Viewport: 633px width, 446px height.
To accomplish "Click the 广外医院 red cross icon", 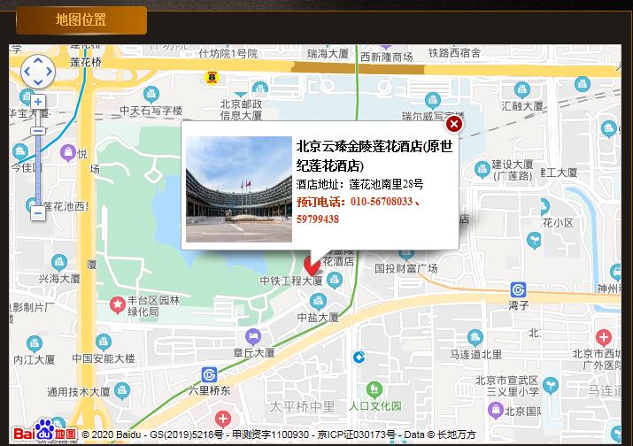I will coord(604,337).
